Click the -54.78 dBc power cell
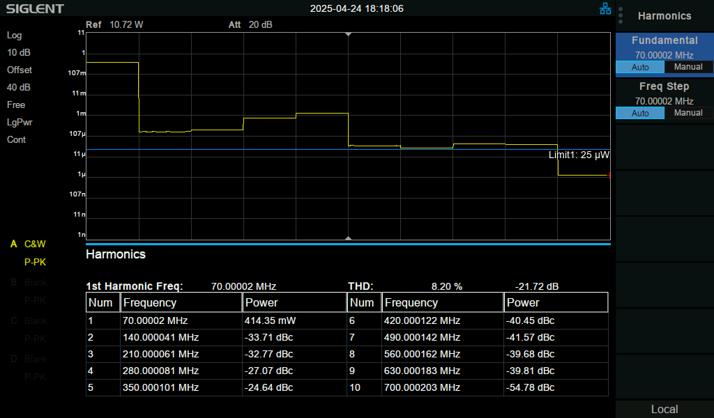Viewport: 714px width, 418px height. (x=556, y=387)
